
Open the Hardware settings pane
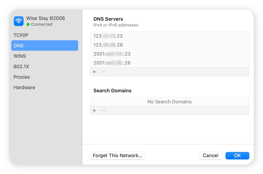pos(24,87)
